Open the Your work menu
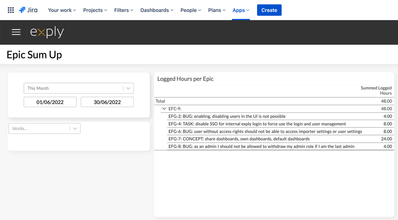398x220 pixels. [x=62, y=10]
